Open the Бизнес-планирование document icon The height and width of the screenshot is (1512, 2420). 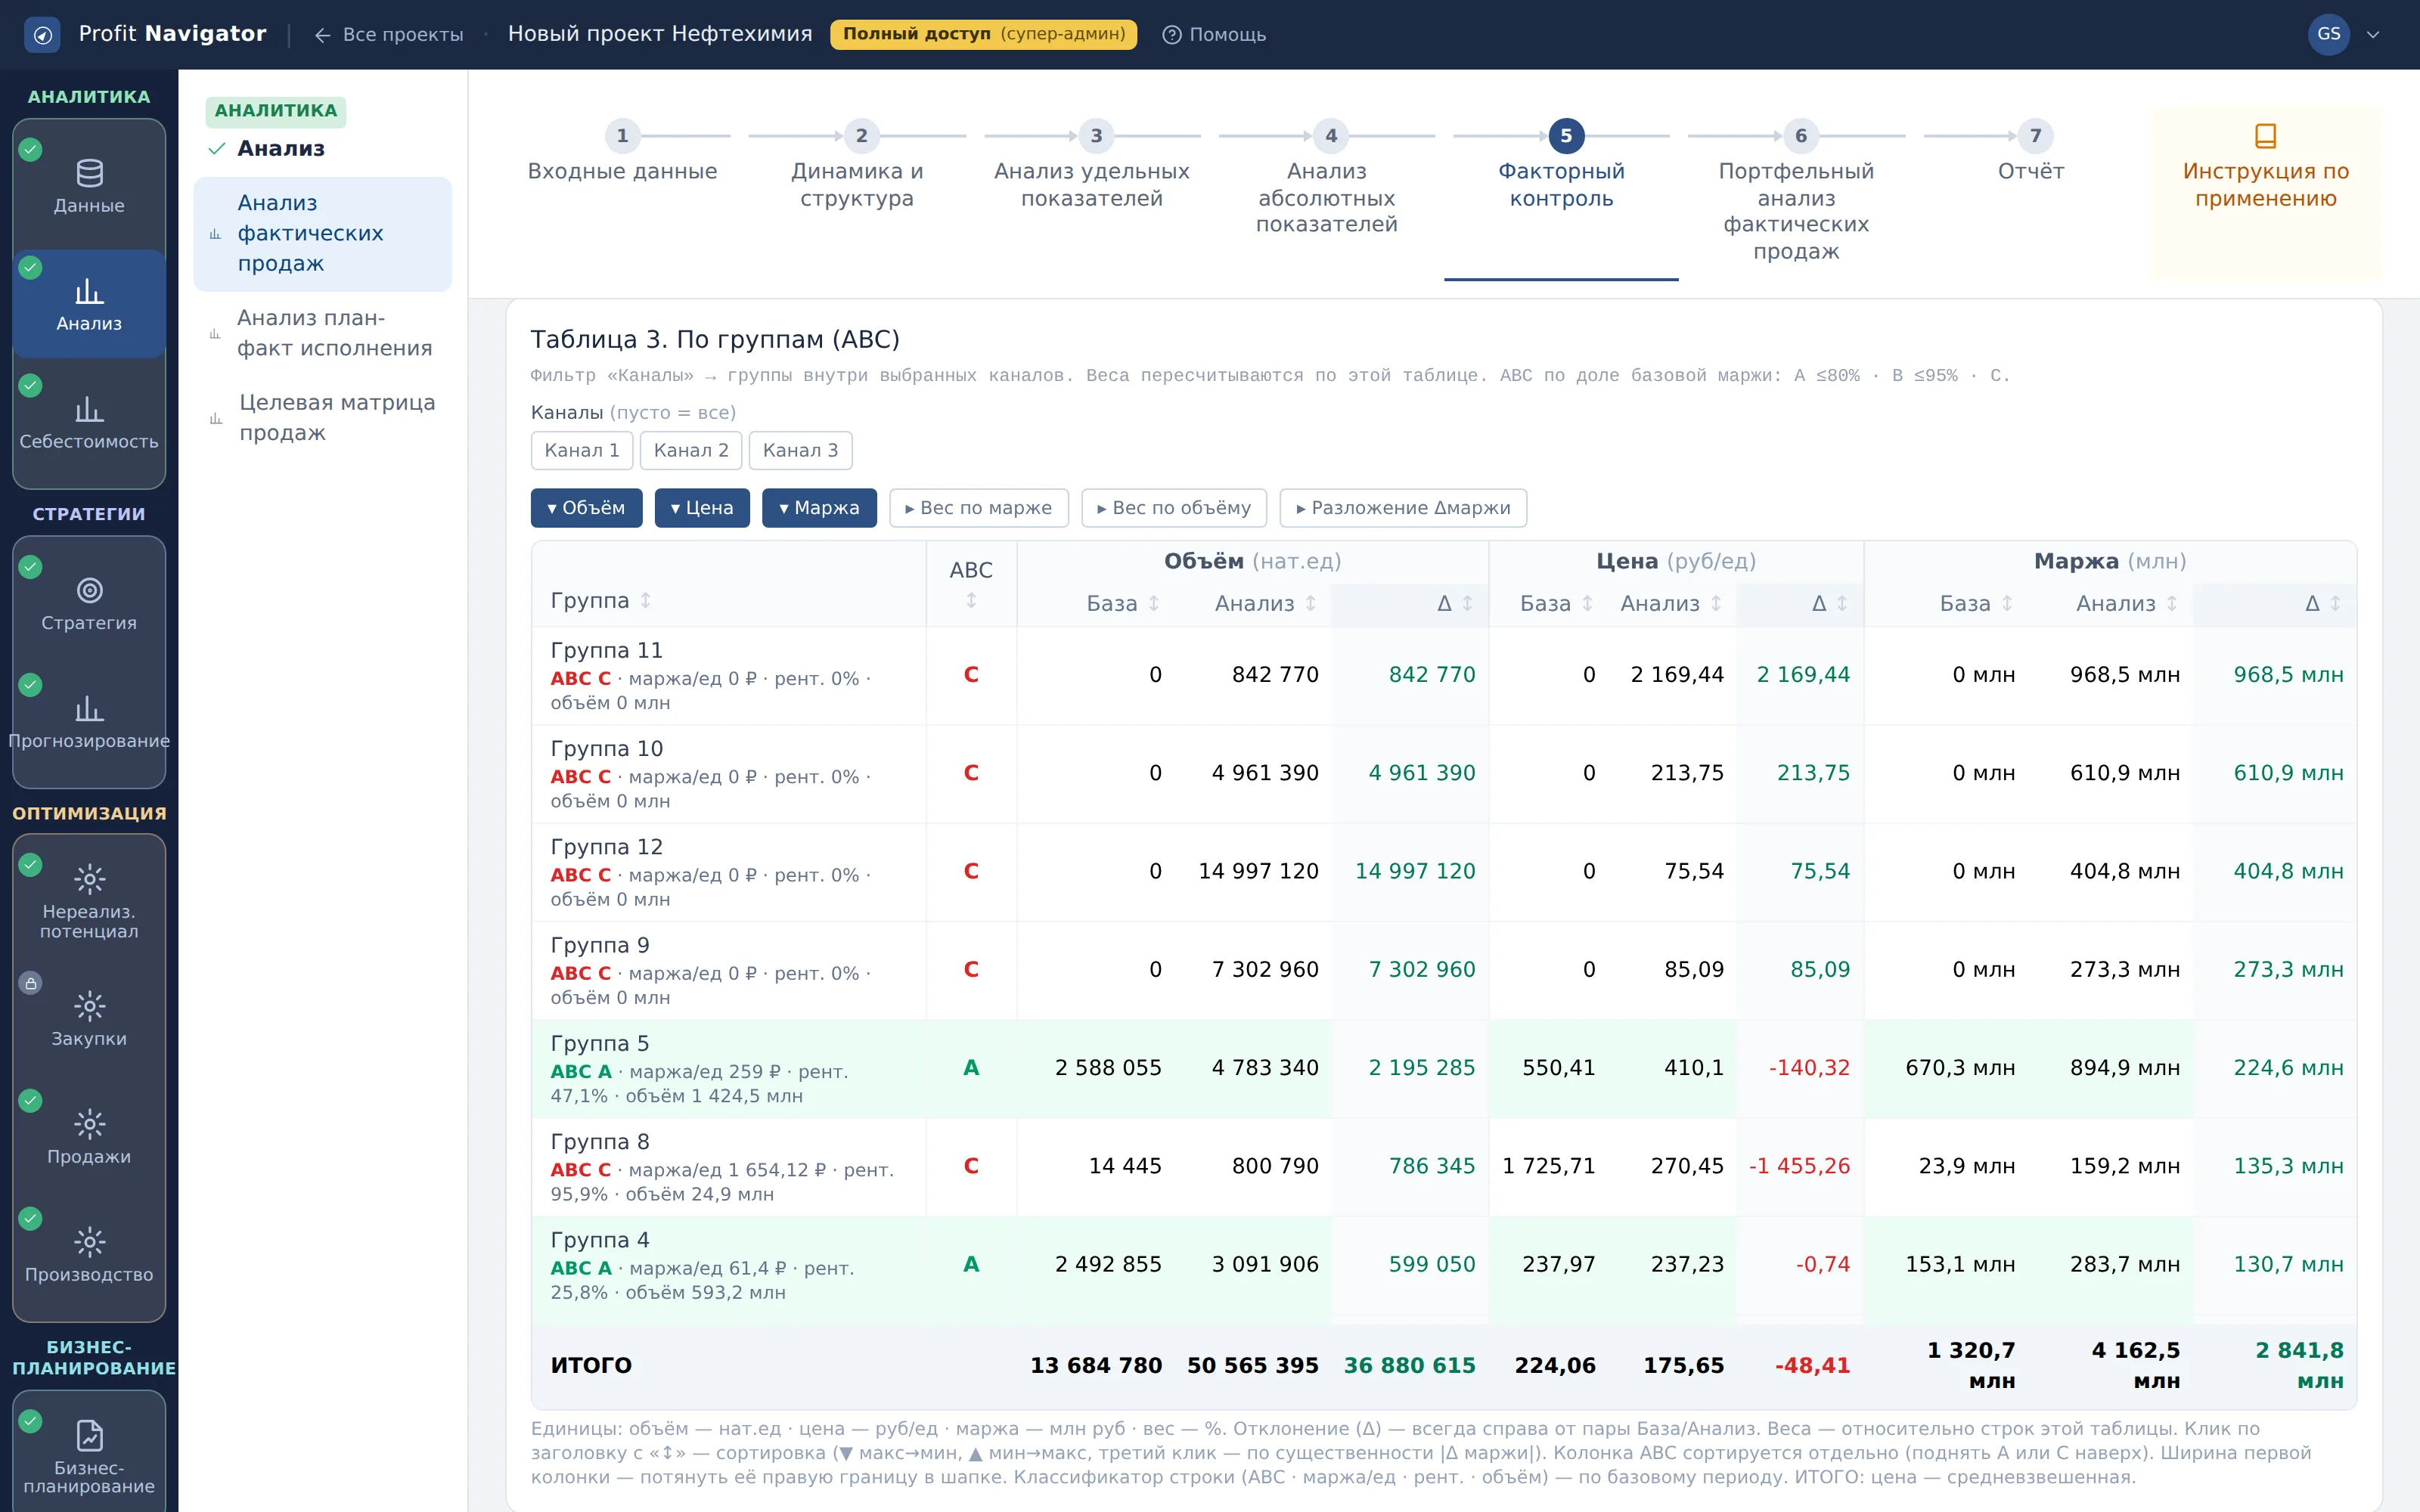pos(89,1435)
